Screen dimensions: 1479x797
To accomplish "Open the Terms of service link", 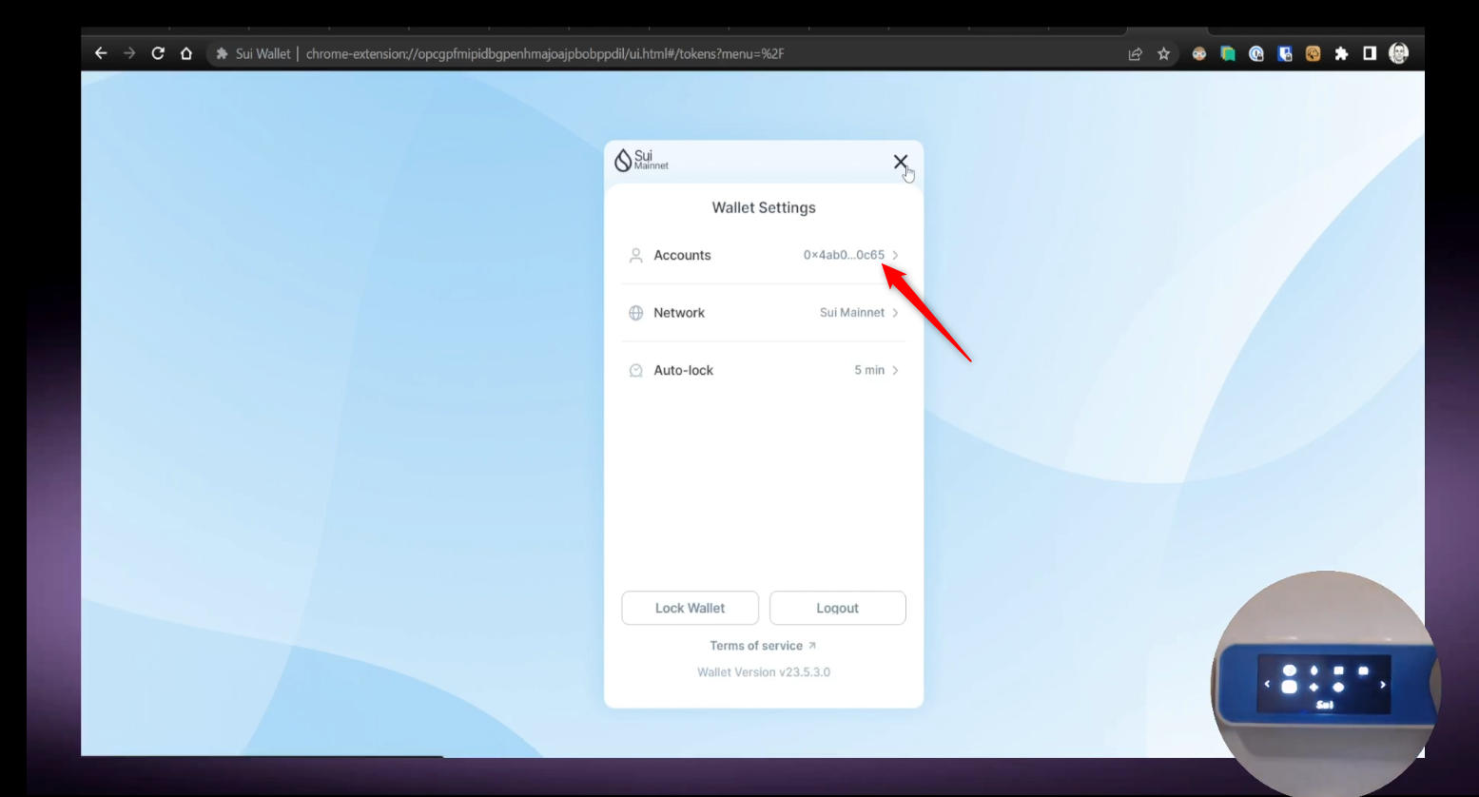I will 763,646.
